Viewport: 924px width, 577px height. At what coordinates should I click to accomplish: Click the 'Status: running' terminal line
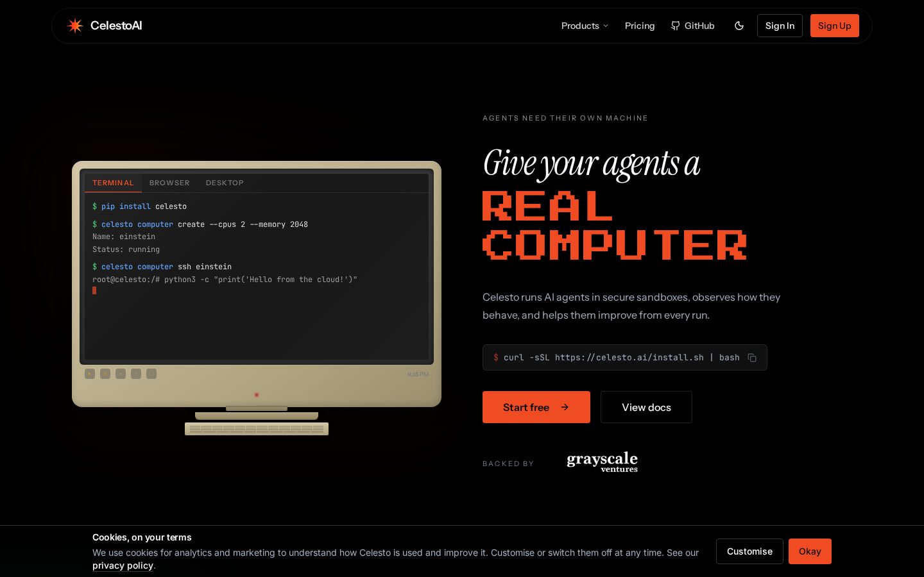pos(126,249)
